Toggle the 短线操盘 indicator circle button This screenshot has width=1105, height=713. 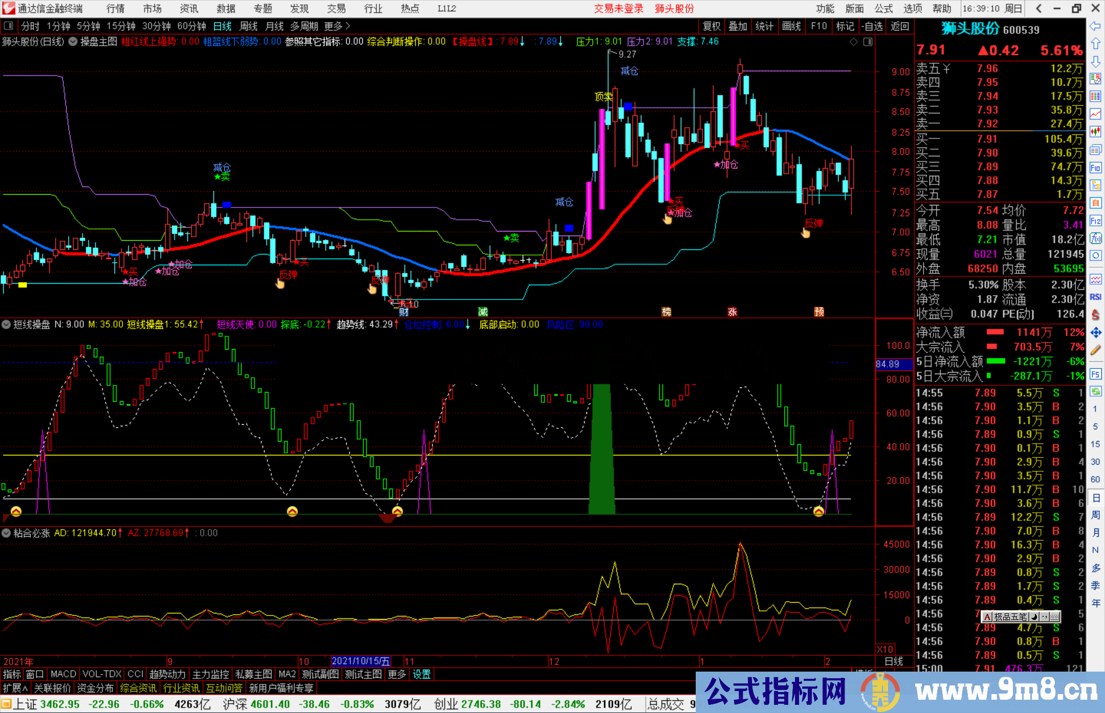pyautogui.click(x=6, y=325)
